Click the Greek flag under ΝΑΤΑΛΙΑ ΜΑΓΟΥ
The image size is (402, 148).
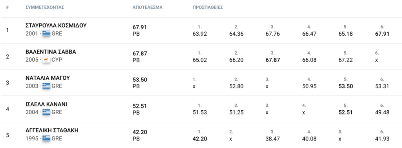pos(46,86)
